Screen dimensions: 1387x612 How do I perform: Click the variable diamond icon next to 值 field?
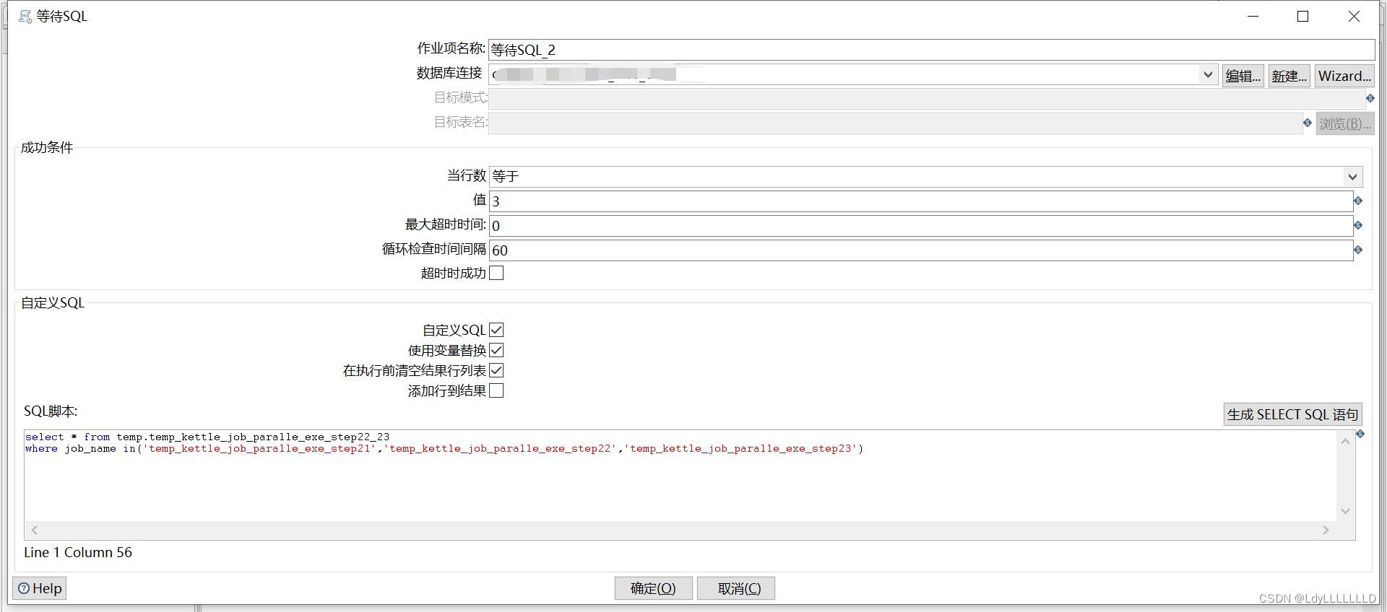(x=1358, y=201)
